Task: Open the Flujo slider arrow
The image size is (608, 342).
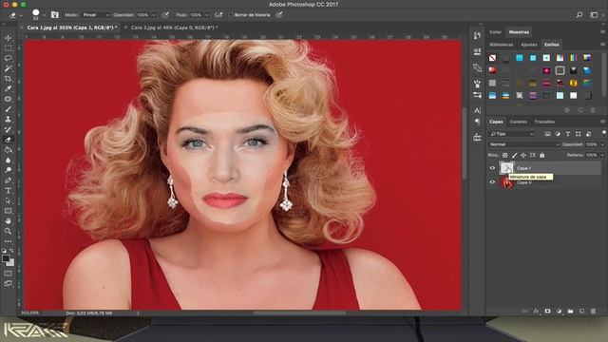Action: (207, 15)
